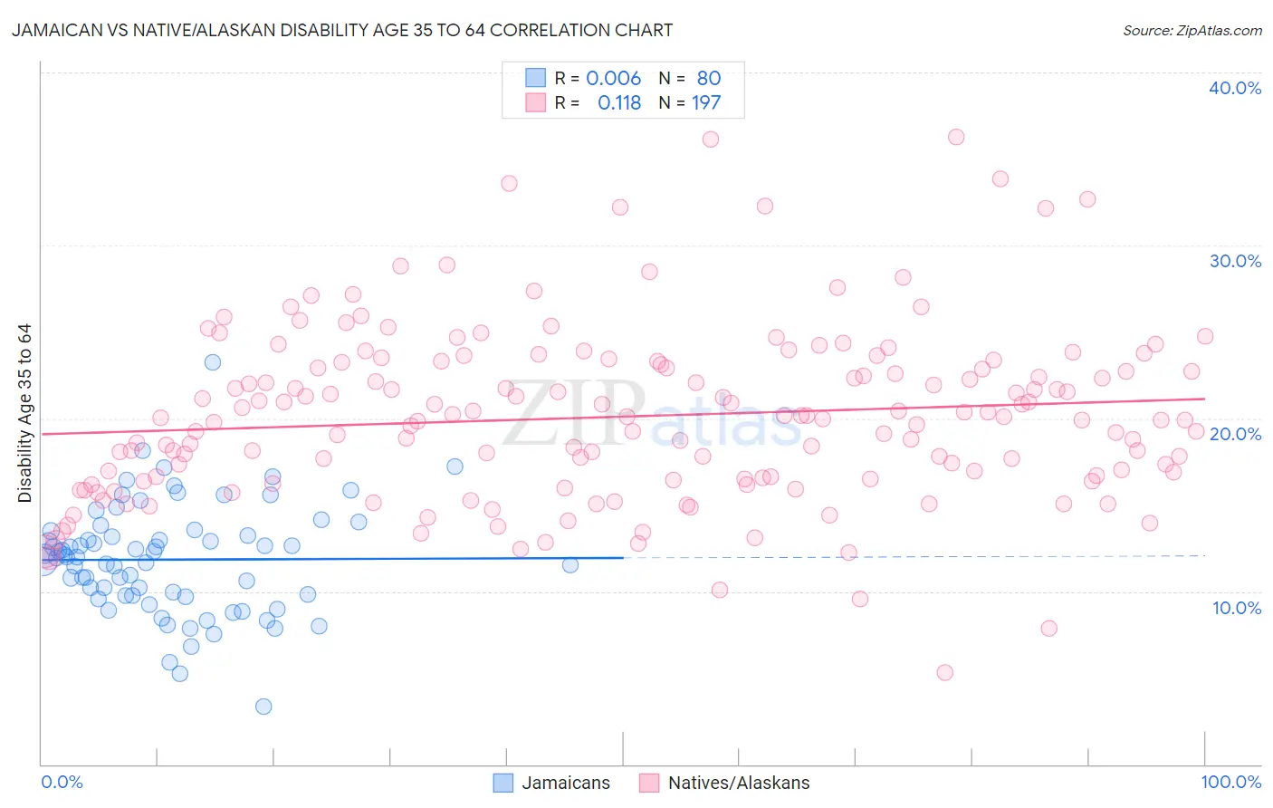This screenshot has height=808, width=1273.
Task: Select the Natives/Alaskans legend label
Action: (739, 783)
